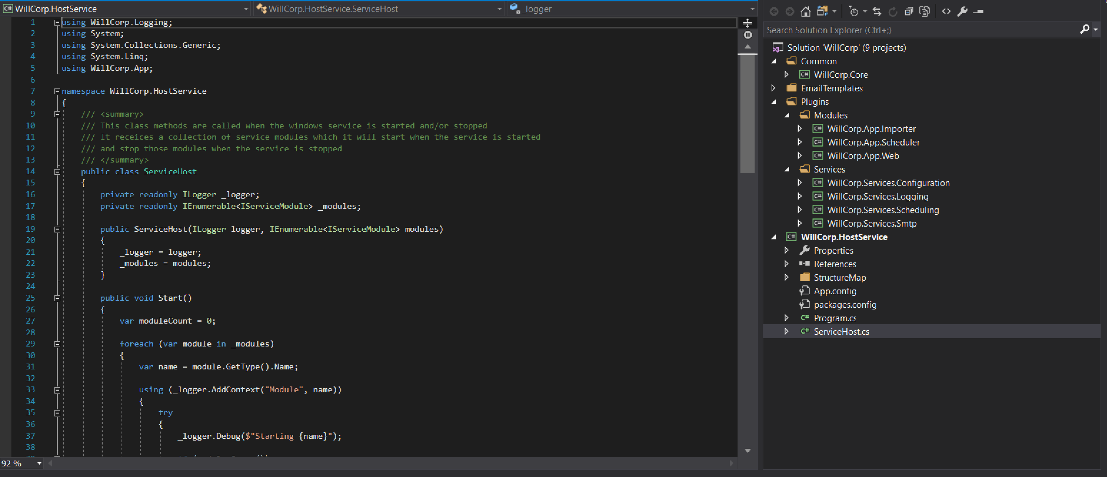
Task: Click the Pending Changes Filter clock icon
Action: coord(853,11)
